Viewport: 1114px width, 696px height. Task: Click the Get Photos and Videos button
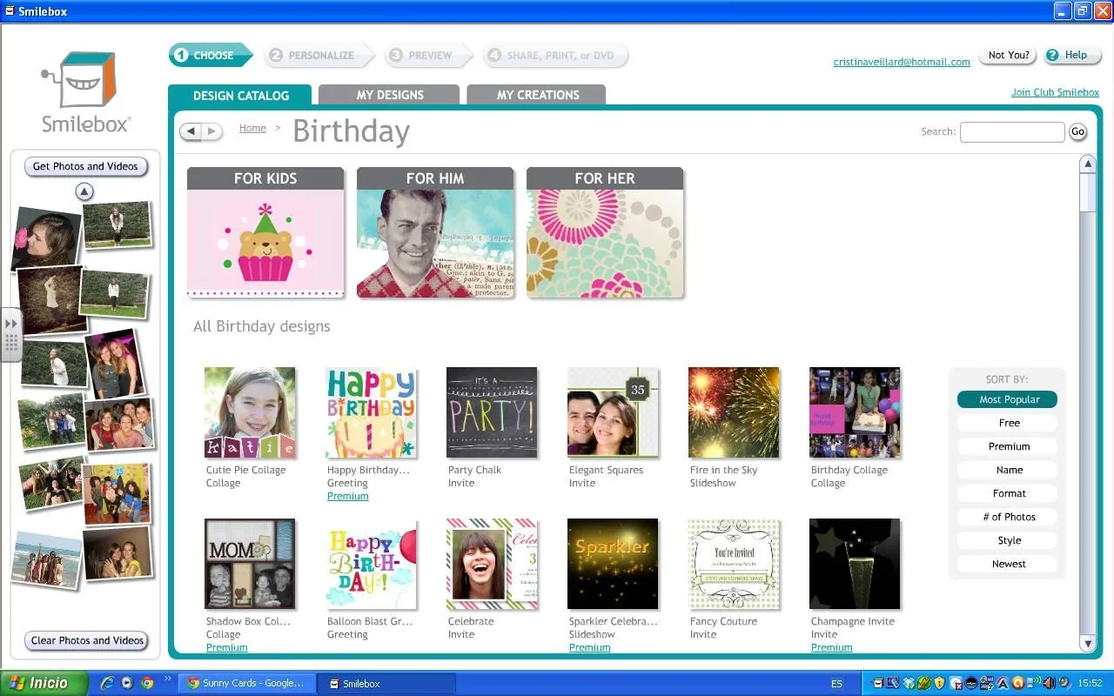click(85, 166)
